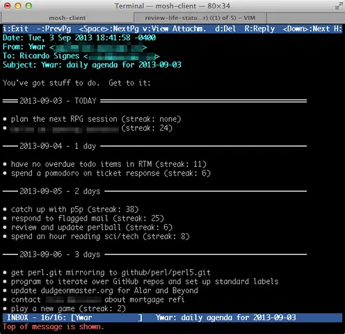Click the 2013-09-03 TODAY section heading
The height and width of the screenshot is (334, 345).
[58, 101]
